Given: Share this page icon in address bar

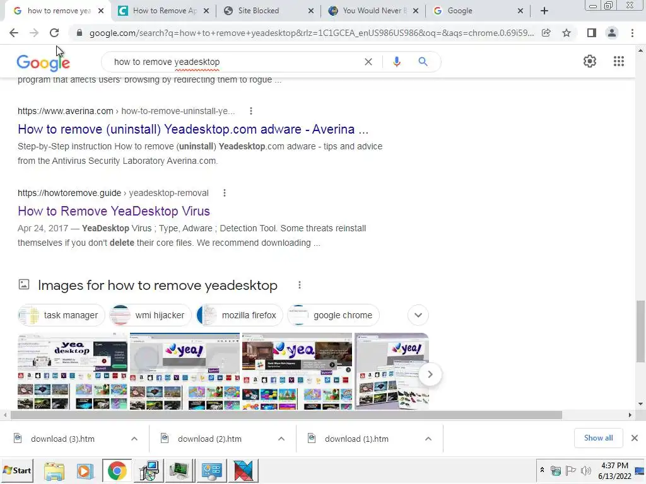Looking at the screenshot, I should (546, 33).
